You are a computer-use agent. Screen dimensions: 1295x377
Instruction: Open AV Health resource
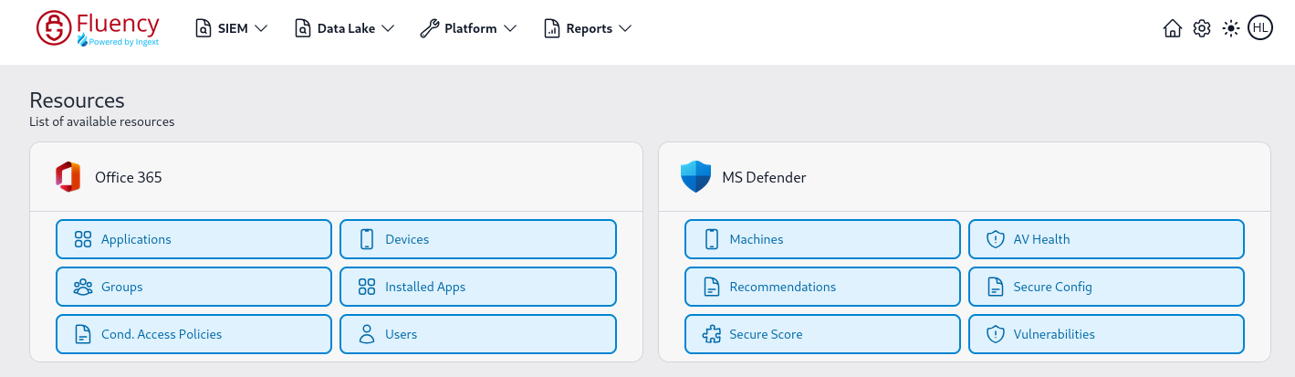pyautogui.click(x=1106, y=239)
